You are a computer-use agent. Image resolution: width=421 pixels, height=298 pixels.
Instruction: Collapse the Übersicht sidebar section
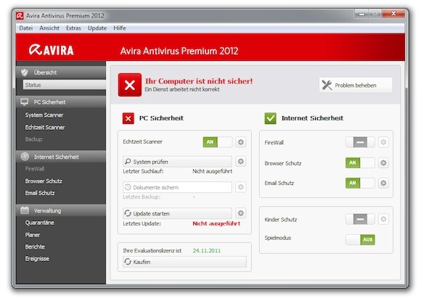pyautogui.click(x=61, y=73)
